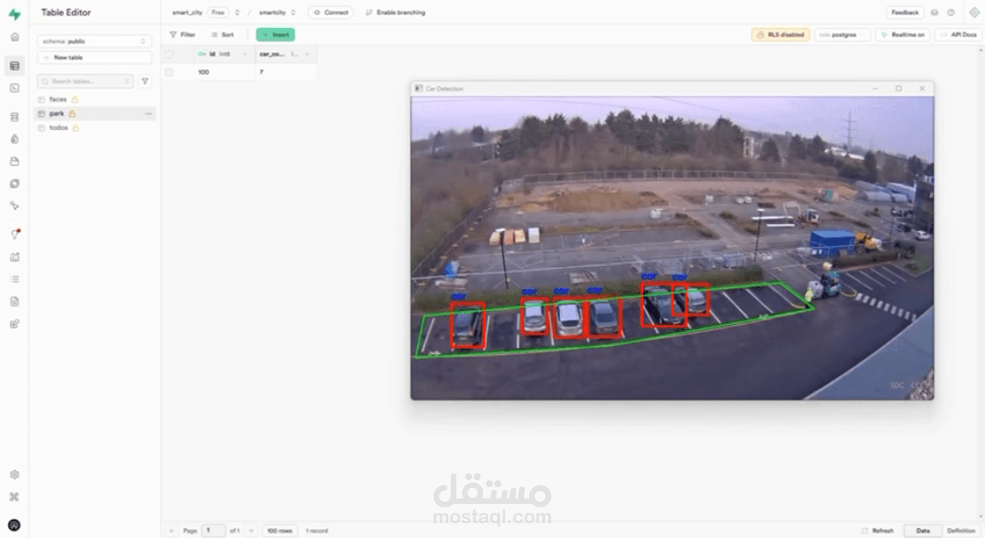Expand the smartcity project switcher
The height and width of the screenshot is (538, 985).
293,12
